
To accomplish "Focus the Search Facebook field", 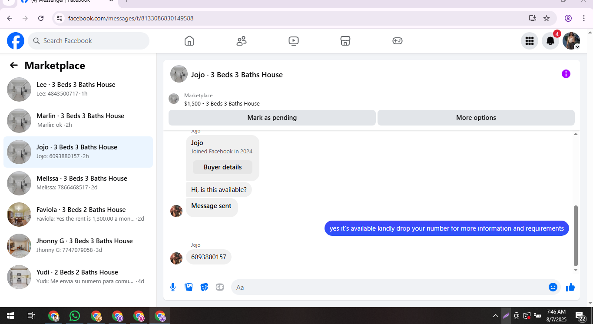I will [89, 41].
